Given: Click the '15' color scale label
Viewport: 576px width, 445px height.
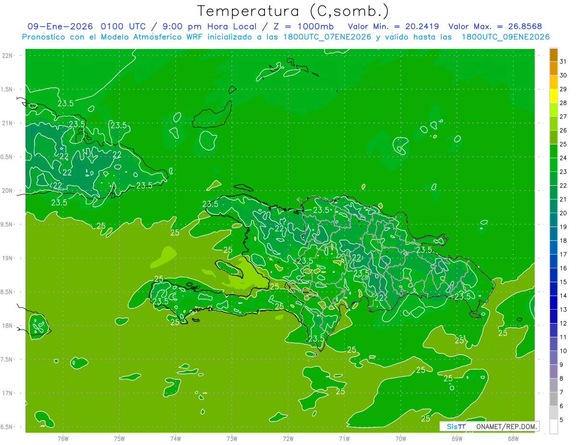Looking at the screenshot, I should (564, 282).
